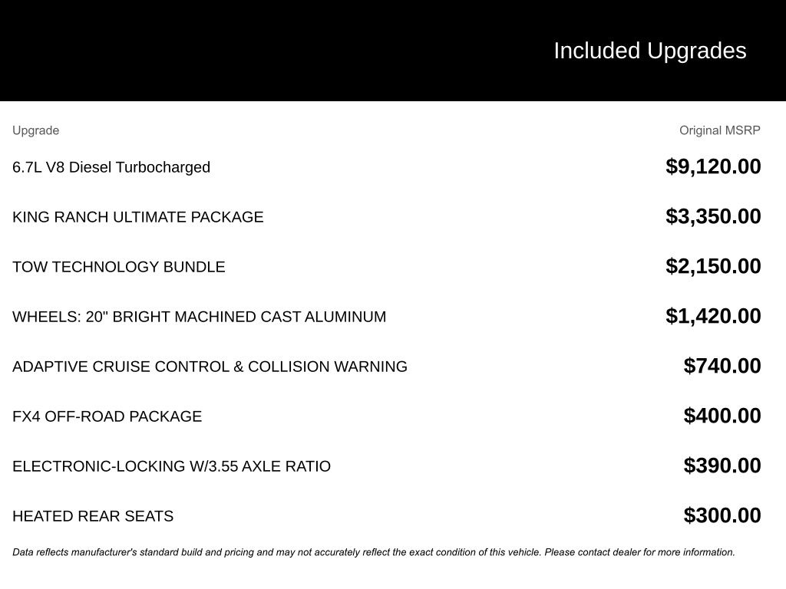The width and height of the screenshot is (786, 589).
Task: Click the $400.00 MSRP value
Action: pos(722,416)
